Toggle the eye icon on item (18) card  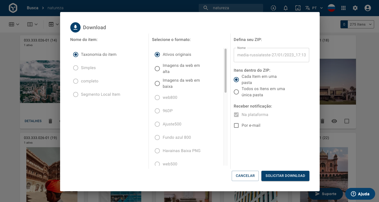pyautogui.click(x=334, y=121)
